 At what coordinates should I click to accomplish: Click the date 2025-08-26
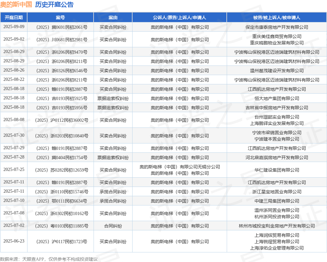coord(14,70)
